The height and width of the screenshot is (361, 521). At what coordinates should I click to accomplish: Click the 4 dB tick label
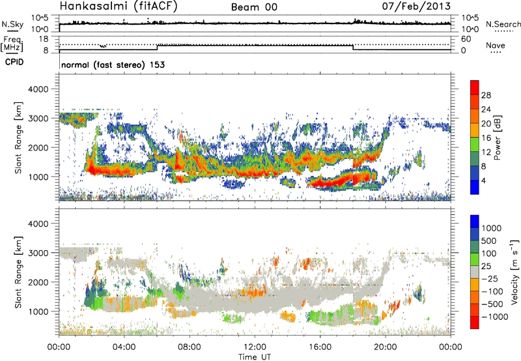point(483,180)
